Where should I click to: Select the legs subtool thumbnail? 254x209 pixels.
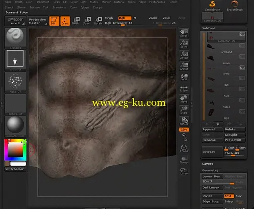point(211,113)
